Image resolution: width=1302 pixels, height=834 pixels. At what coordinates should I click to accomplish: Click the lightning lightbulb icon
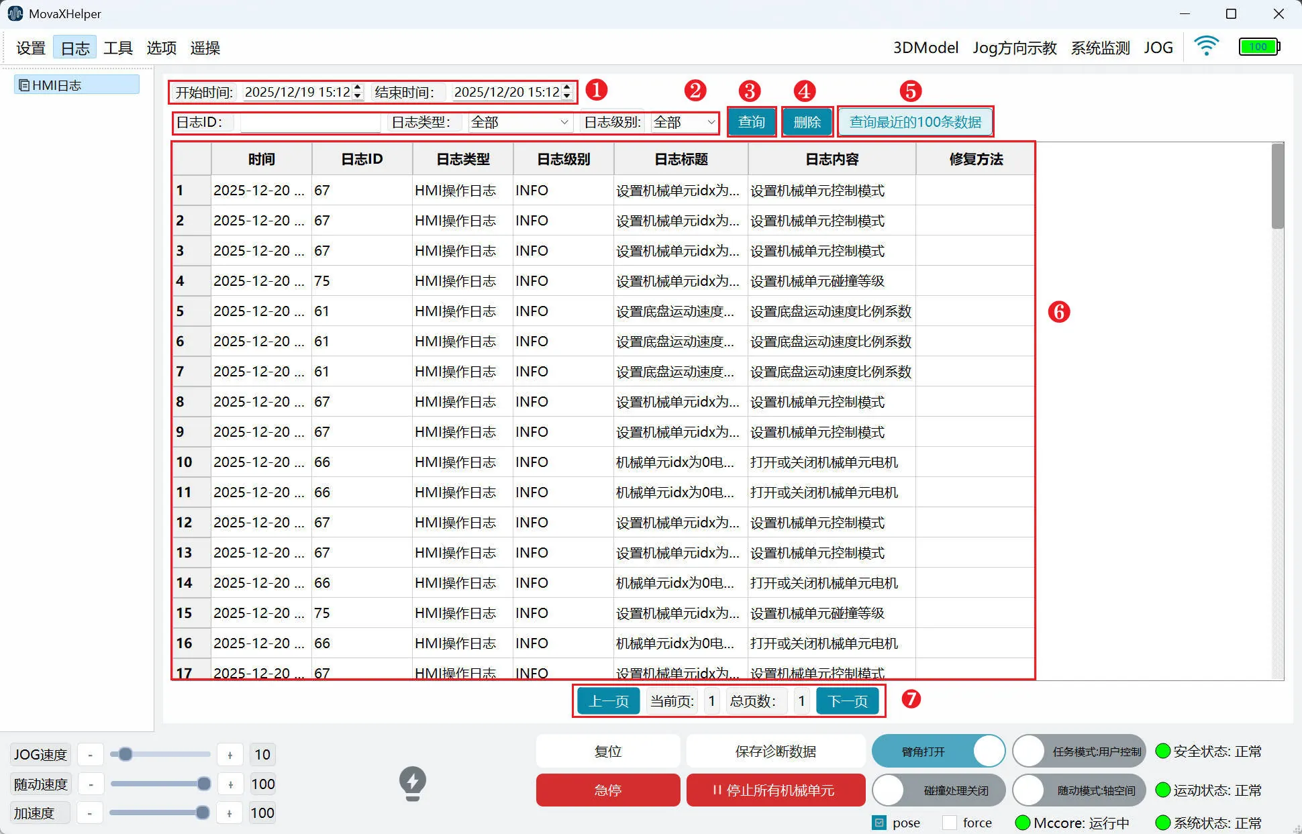412,783
